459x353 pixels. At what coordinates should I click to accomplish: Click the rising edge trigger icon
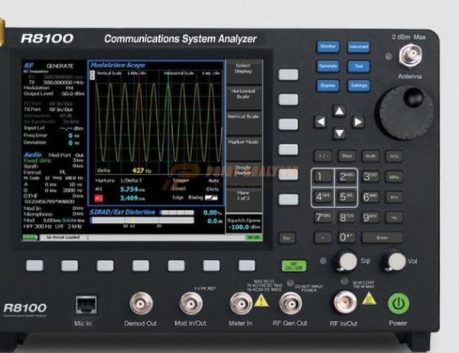coord(211,198)
